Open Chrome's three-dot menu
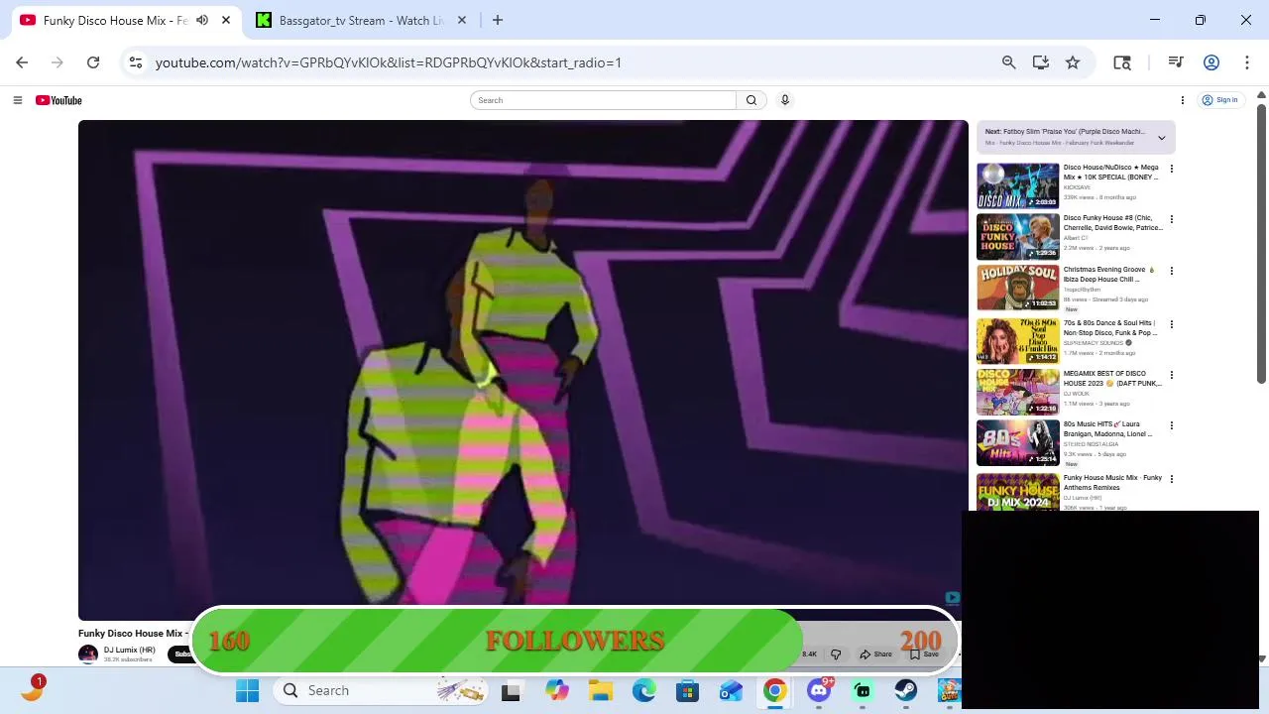Screen dimensions: 1269x714 1246,62
